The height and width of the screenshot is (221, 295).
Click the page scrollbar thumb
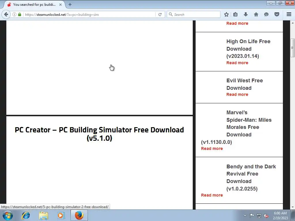[293, 48]
